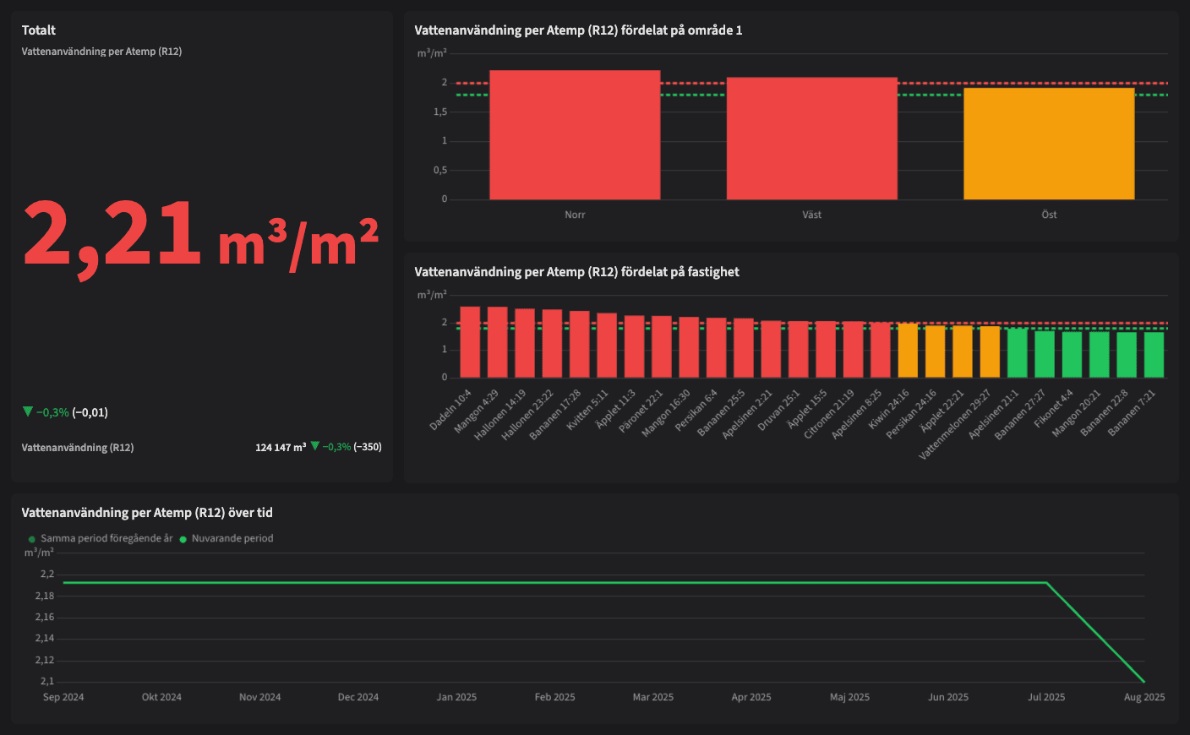Select the Norr area bar
This screenshot has height=735, width=1190.
575,135
